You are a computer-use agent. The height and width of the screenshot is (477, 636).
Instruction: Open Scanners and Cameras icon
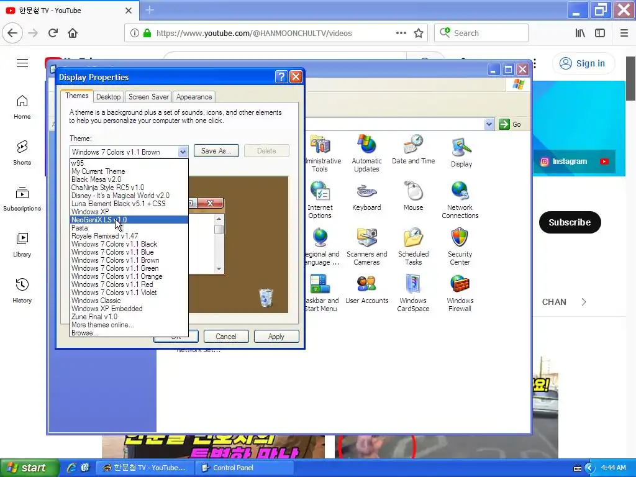(x=366, y=247)
